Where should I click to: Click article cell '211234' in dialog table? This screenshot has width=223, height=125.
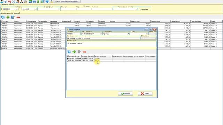(91, 58)
